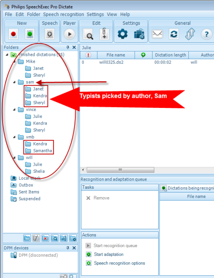Click Remove in Tasks panel
Screen dimensions: 214x278
click(x=98, y=198)
